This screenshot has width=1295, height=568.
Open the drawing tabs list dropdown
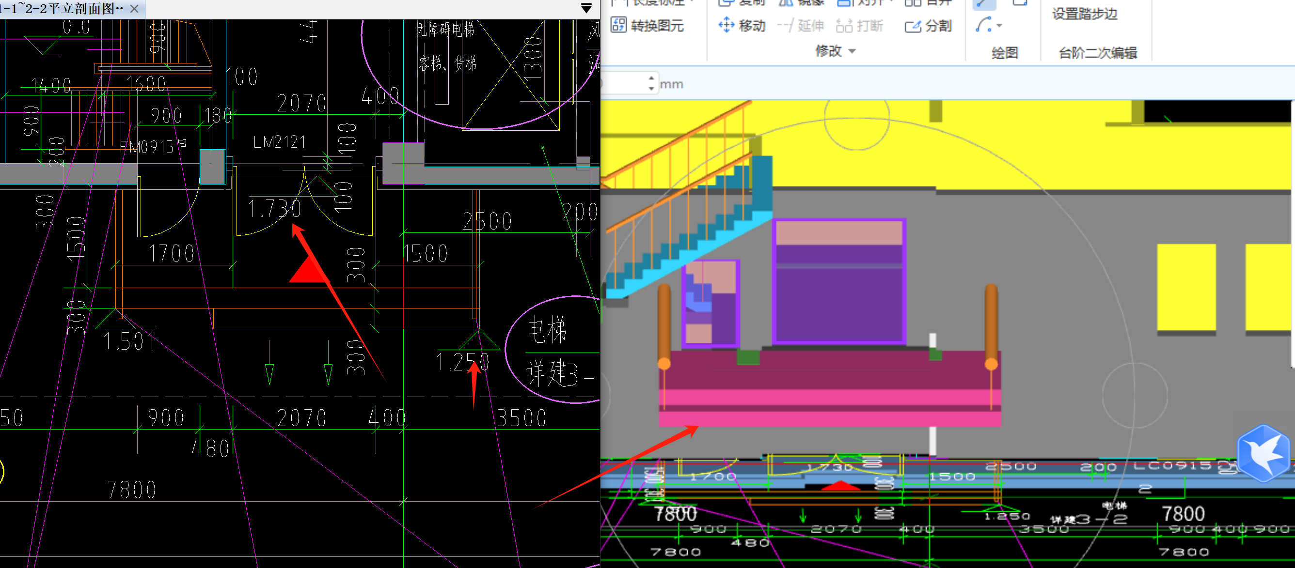pyautogui.click(x=585, y=8)
